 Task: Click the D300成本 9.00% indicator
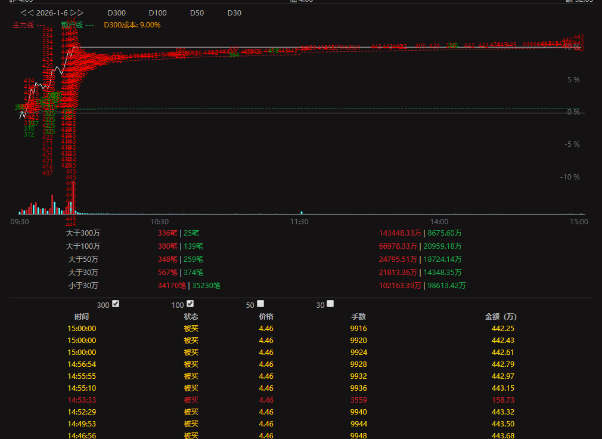coord(132,25)
